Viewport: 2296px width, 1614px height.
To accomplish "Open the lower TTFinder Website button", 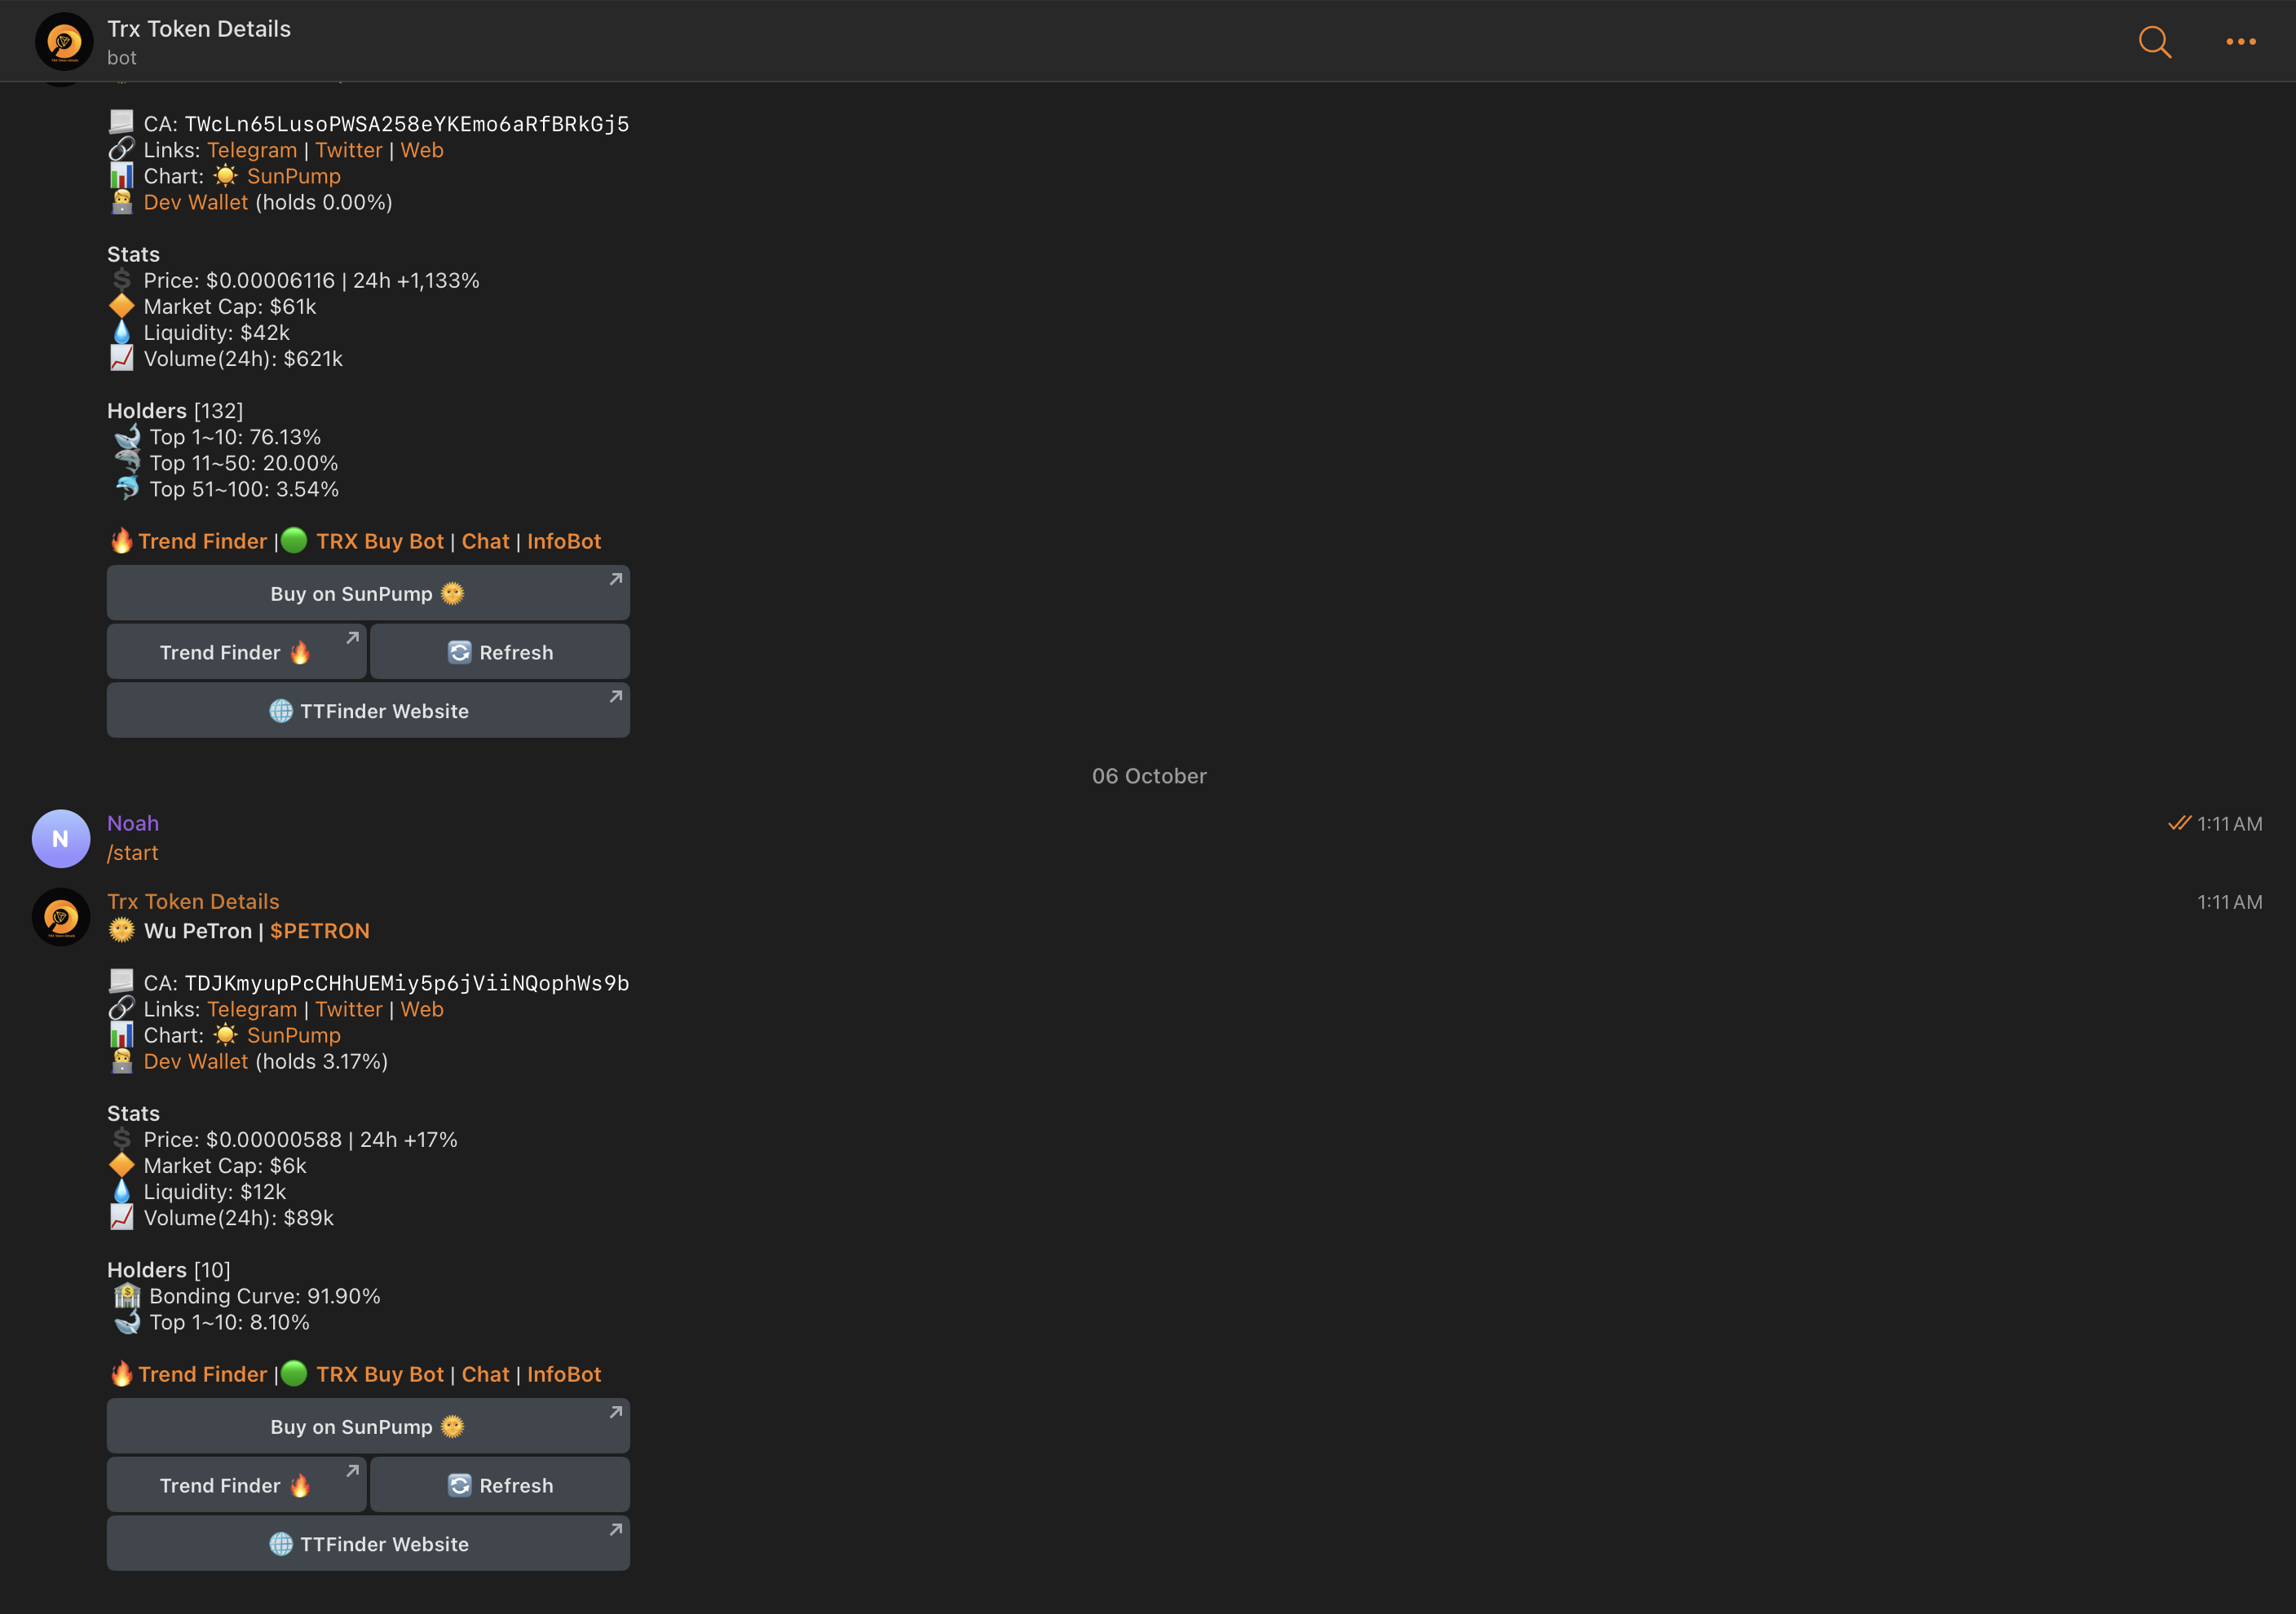I will (x=368, y=1544).
